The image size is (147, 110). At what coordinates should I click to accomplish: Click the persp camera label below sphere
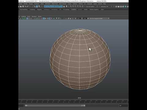(79, 98)
